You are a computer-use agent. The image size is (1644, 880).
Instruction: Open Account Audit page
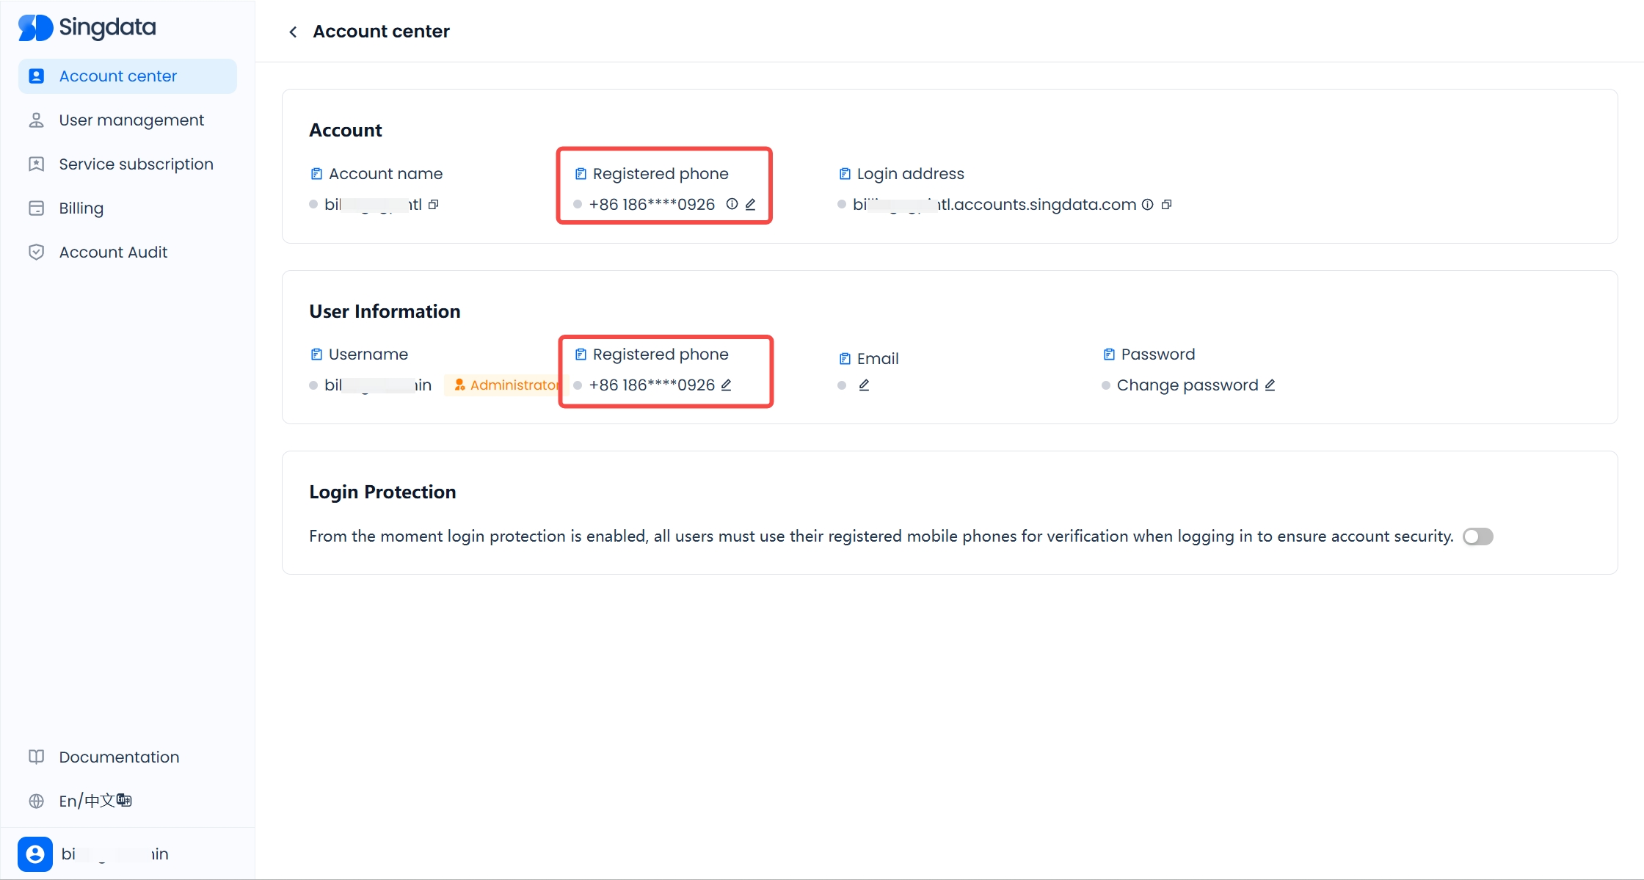113,252
